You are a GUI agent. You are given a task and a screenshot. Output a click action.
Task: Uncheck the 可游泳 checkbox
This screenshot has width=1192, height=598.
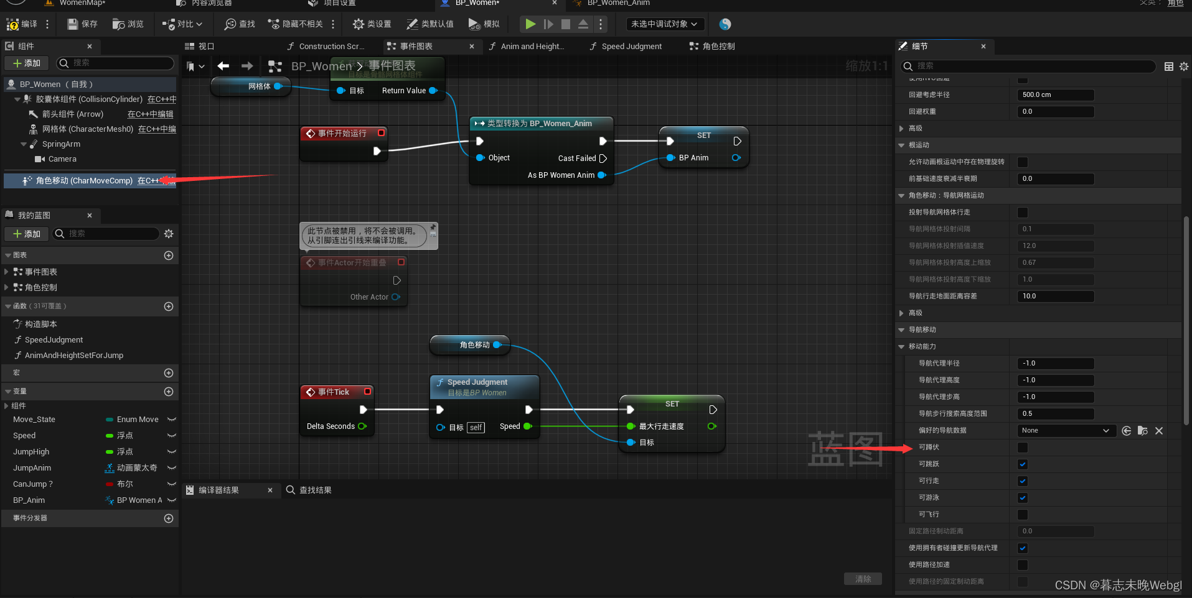coord(1023,498)
